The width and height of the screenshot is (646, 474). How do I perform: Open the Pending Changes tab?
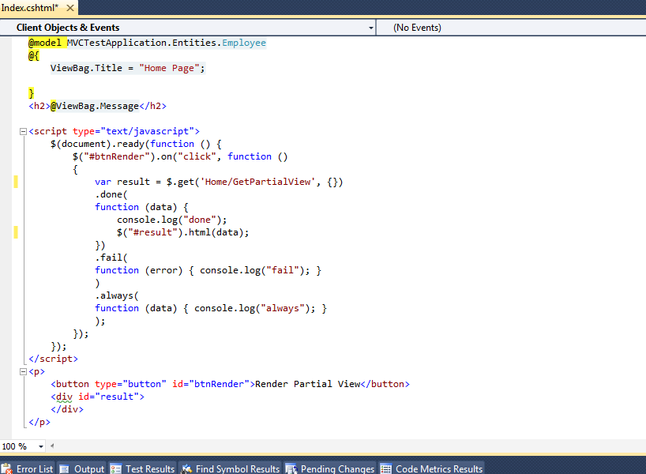330,468
